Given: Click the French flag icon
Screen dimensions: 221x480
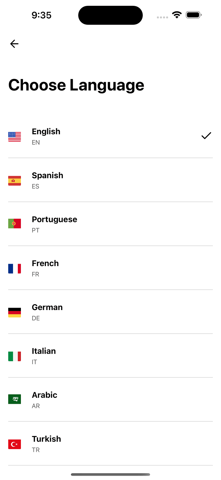Looking at the screenshot, I should [x=14, y=268].
